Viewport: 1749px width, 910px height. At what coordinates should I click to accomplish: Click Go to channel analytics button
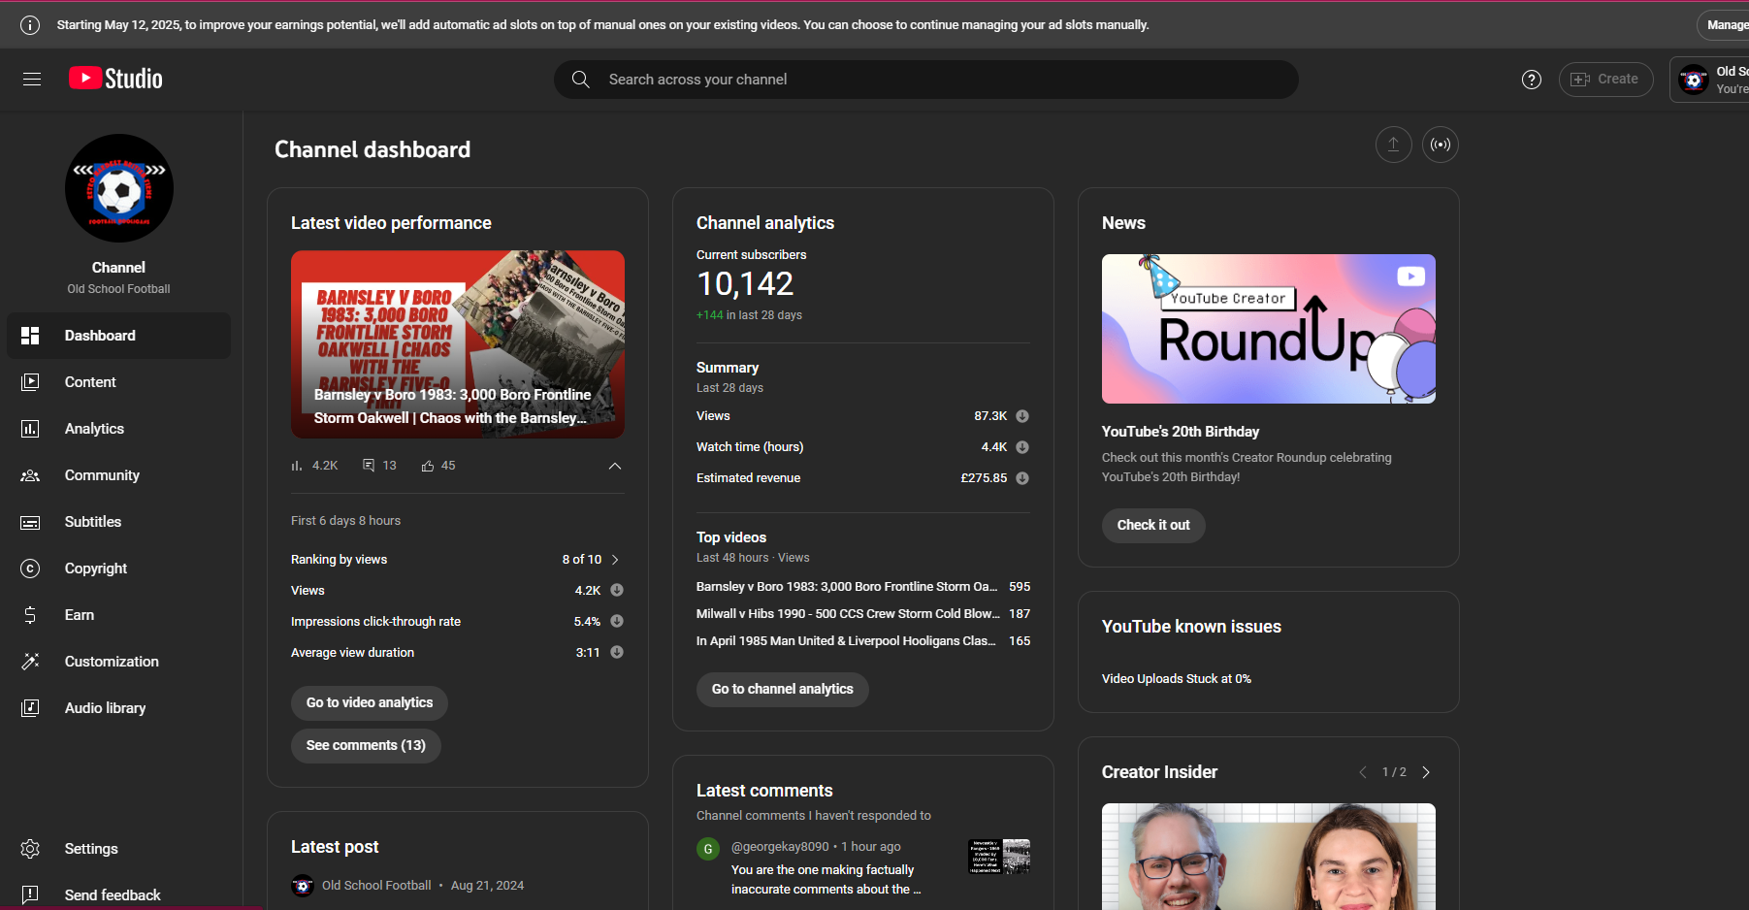click(x=783, y=689)
